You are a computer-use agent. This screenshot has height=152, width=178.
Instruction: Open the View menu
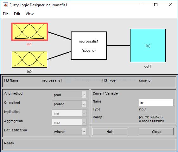click(x=29, y=14)
